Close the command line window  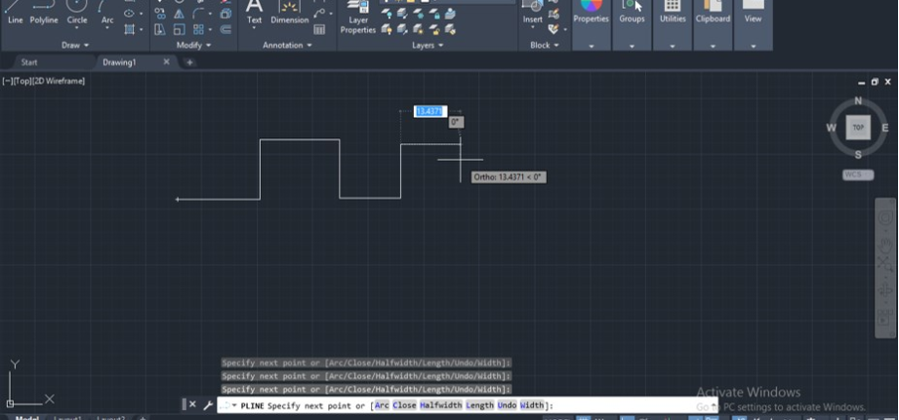(192, 405)
